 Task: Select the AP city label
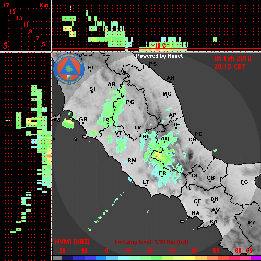point(173,115)
